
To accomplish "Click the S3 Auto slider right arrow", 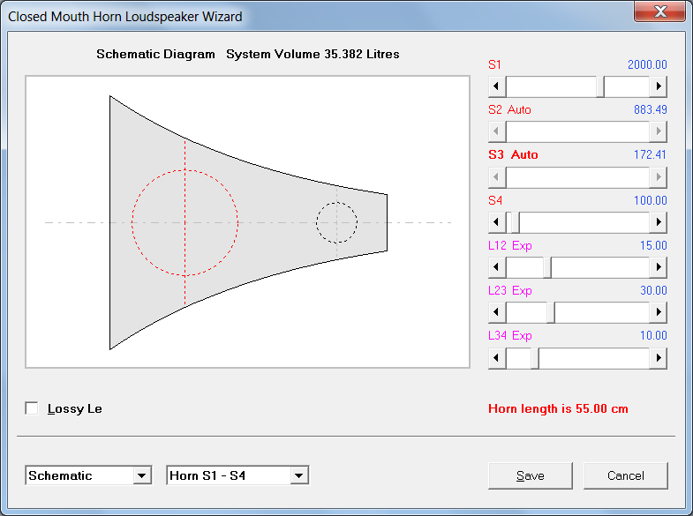I will coord(658,177).
